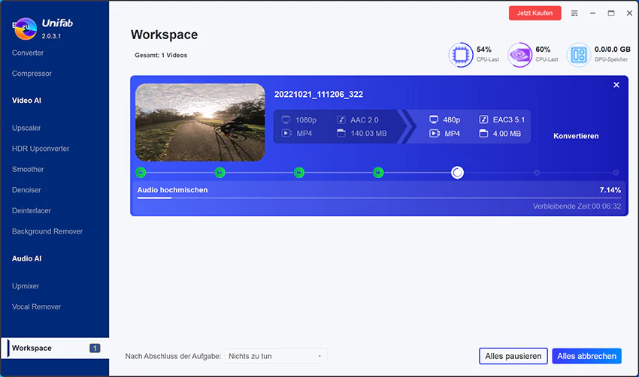639x377 pixels.
Task: Open the Deinterlacer tool
Action: [x=32, y=211]
